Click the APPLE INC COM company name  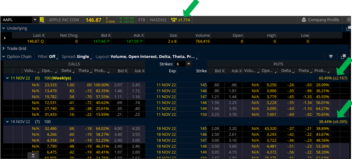[64, 20]
